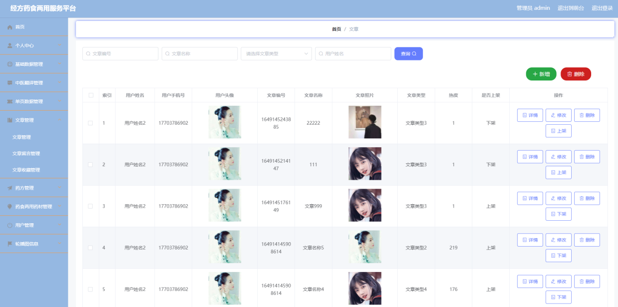Click the article photo thumbnail on row 2
Viewport: 618px width, 307px height.
click(x=364, y=164)
